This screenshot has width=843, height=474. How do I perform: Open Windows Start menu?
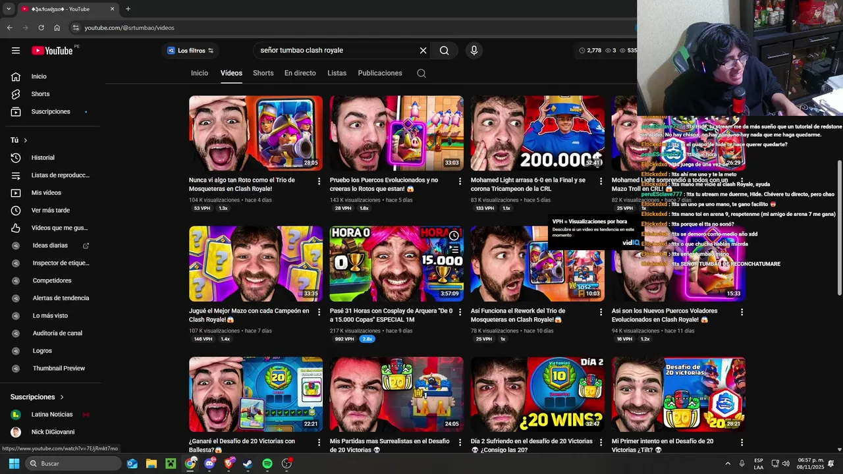point(14,463)
